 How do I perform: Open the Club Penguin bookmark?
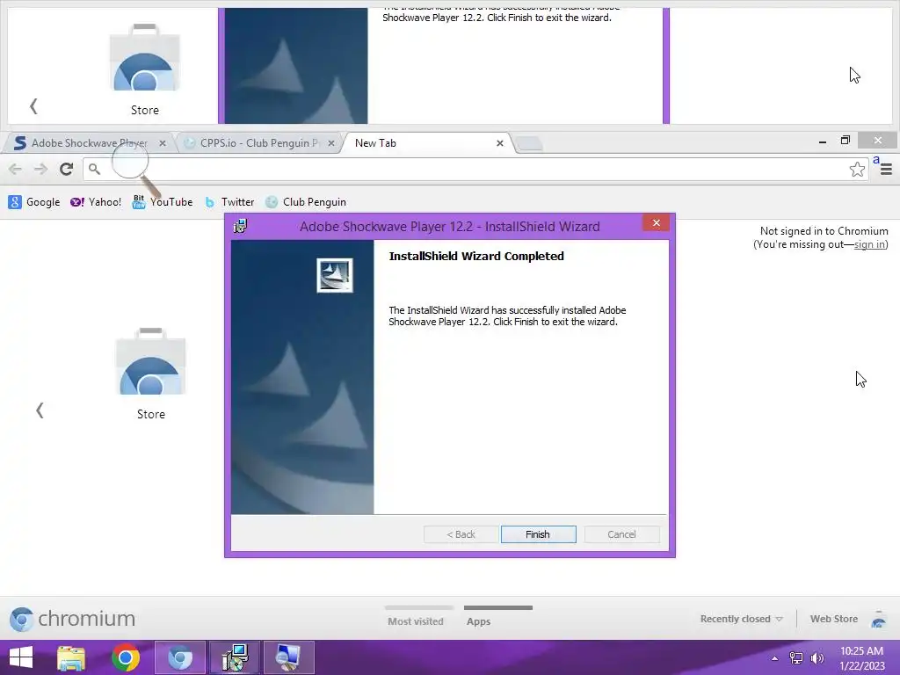305,202
